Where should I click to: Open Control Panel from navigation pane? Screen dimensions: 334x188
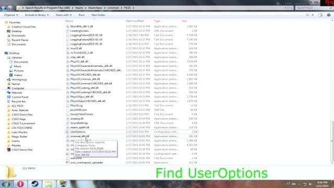pos(20,97)
